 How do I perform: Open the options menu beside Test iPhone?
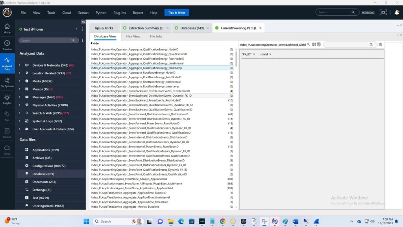tap(83, 29)
